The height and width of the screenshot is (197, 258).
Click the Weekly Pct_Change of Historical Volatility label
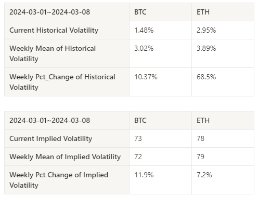click(x=62, y=82)
